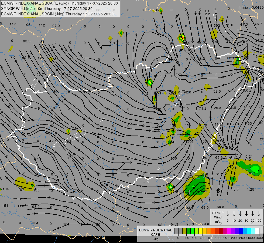Click the 6000 tick label on the CAPE scale
This screenshot has height=243, width=264.
[x=259, y=238]
